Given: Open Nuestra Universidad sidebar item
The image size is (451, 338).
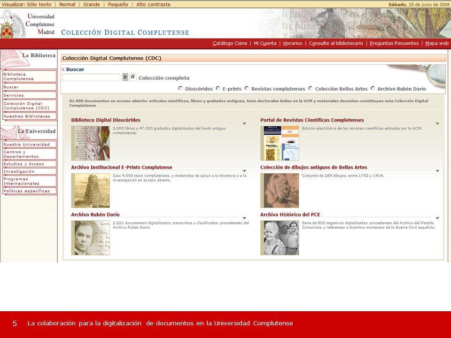Looking at the screenshot, I should pos(29,144).
